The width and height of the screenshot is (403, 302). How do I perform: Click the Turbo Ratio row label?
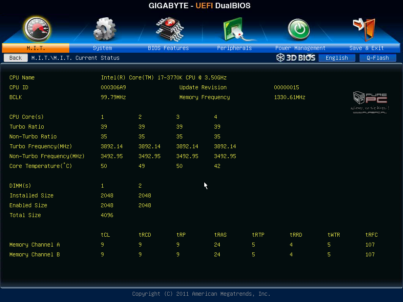coord(27,127)
